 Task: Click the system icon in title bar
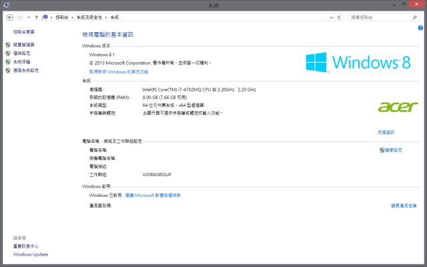[7, 5]
